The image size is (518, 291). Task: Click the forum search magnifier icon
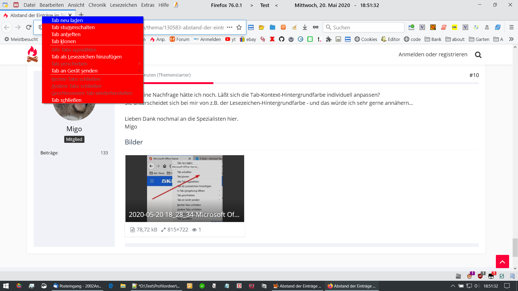pyautogui.click(x=478, y=55)
